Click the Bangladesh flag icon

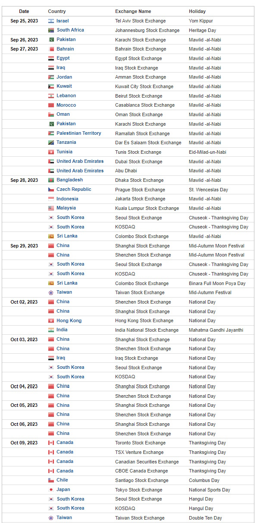[x=51, y=180]
